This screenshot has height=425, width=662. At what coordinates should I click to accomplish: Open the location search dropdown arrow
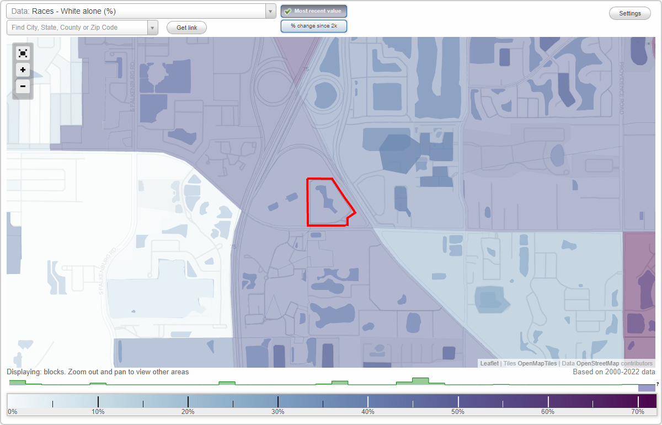pyautogui.click(x=153, y=28)
